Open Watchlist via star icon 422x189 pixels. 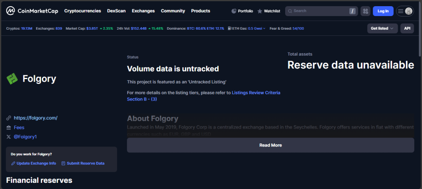tap(260, 11)
